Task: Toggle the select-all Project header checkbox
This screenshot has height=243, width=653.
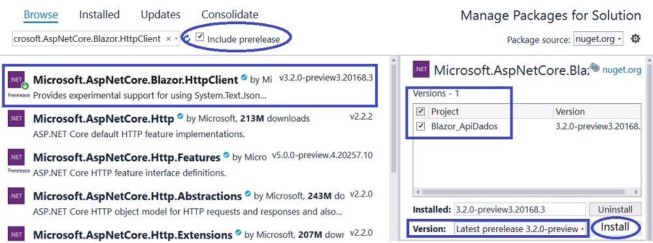Action: pyautogui.click(x=420, y=111)
